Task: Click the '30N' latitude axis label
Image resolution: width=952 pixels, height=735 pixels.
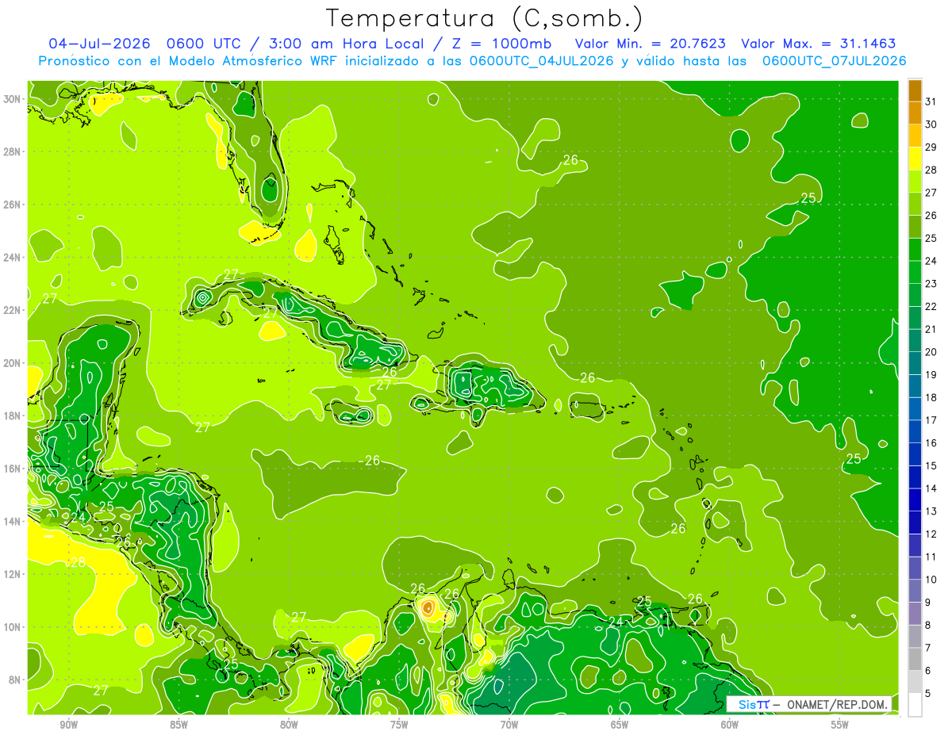Action: [12, 99]
